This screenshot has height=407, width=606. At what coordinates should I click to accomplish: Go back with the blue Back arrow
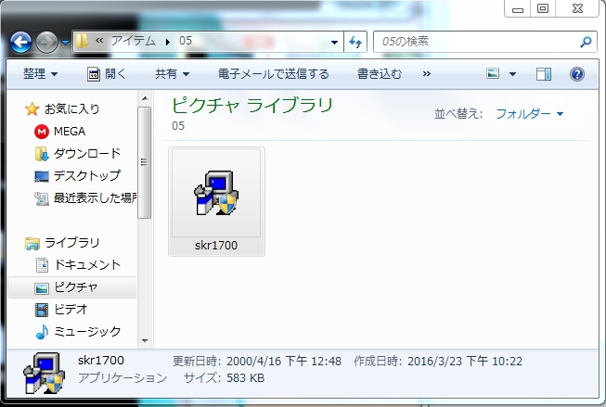coord(20,42)
